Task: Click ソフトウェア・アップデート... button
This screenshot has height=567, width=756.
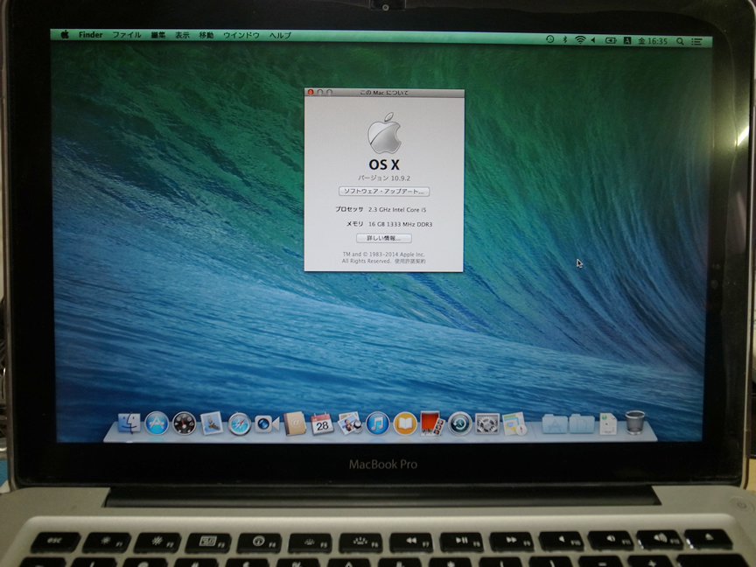Action: [384, 192]
